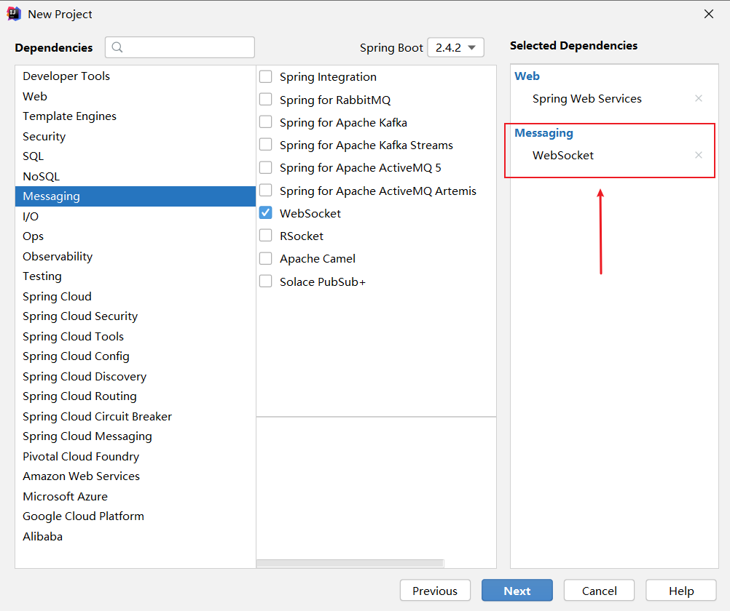Open the Spring Cloud category
The height and width of the screenshot is (611, 730).
point(135,296)
